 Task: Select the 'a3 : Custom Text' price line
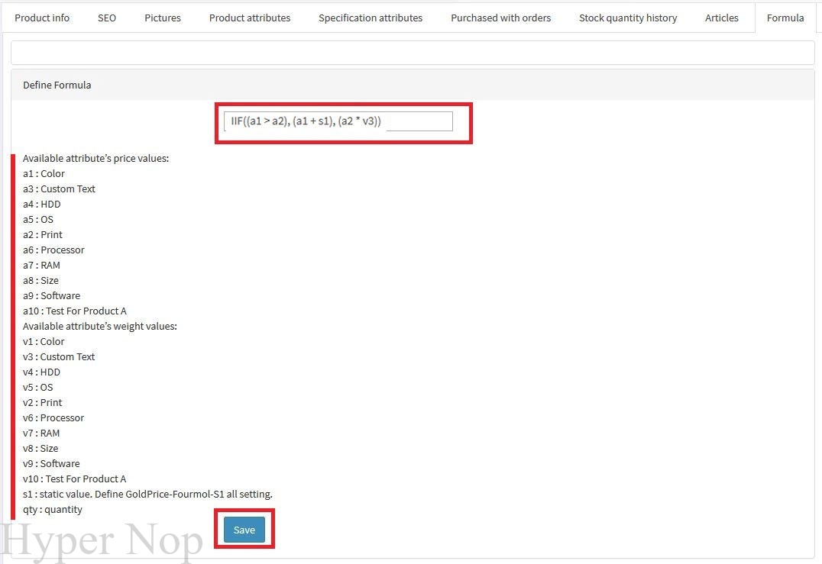tap(60, 189)
